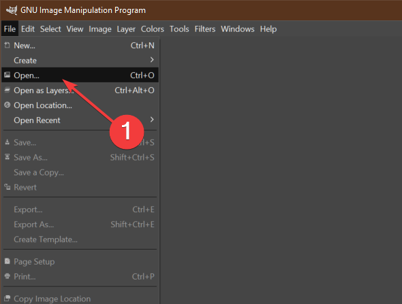
Task: Open the Edit menu
Action: point(28,29)
